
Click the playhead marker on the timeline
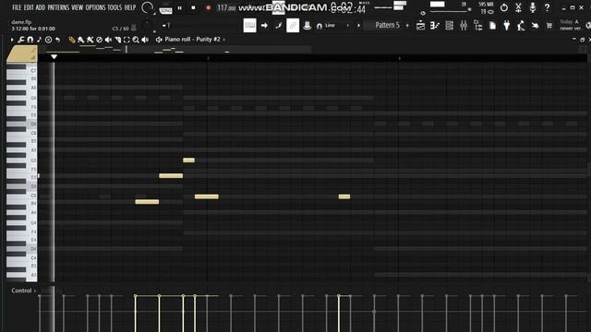[54, 57]
